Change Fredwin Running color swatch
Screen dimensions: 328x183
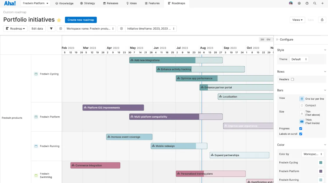tap(321, 180)
